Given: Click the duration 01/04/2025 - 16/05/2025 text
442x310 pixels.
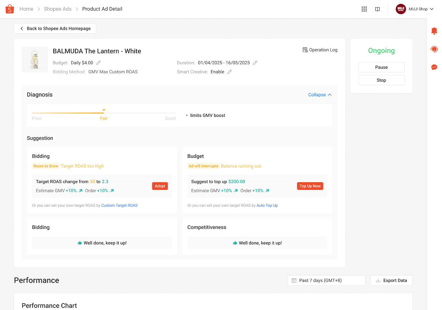Looking at the screenshot, I should [x=224, y=63].
